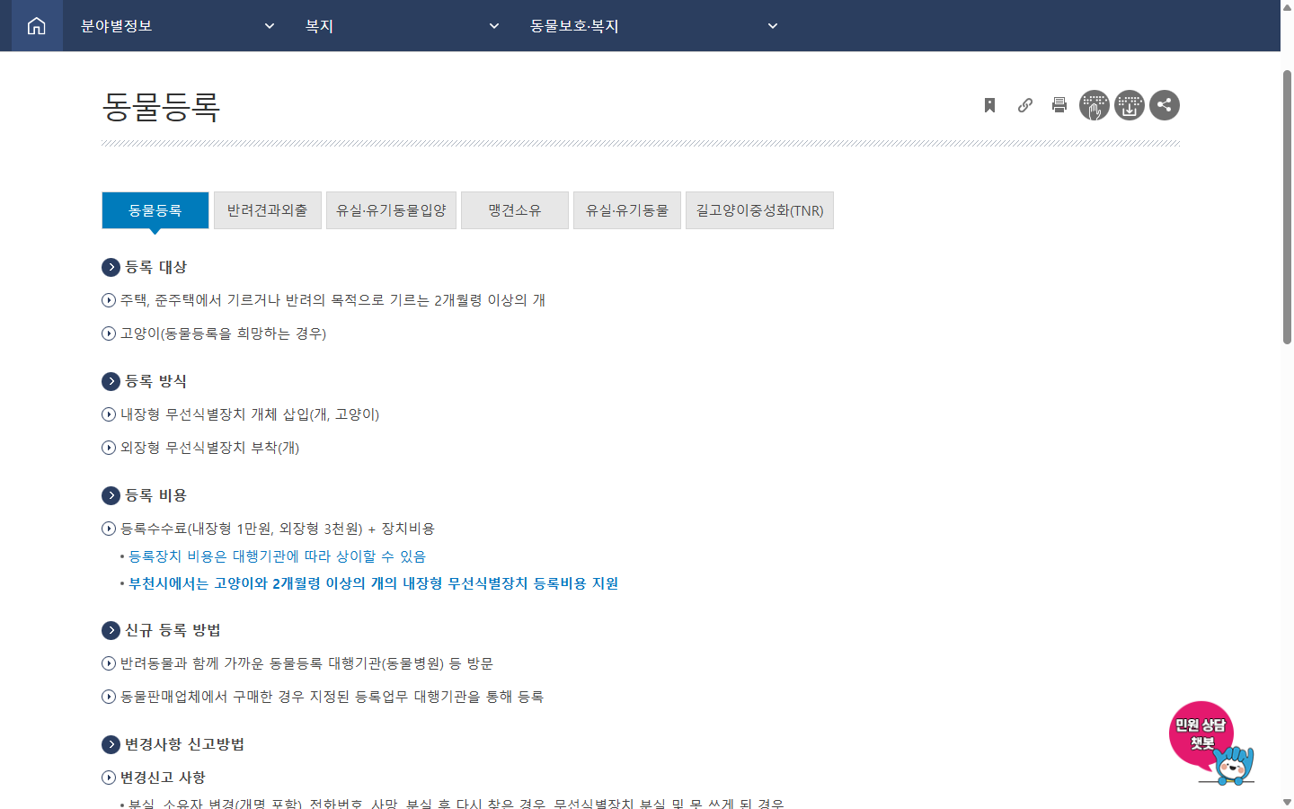Bookmark this page with the ribbon icon
The width and height of the screenshot is (1294, 809).
pyautogui.click(x=989, y=105)
